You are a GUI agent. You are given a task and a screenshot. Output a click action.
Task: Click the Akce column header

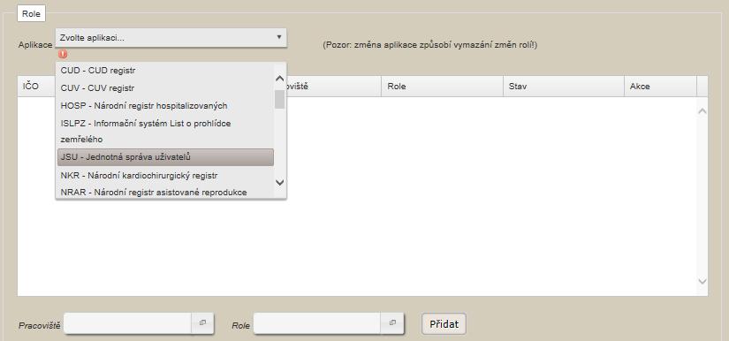click(x=660, y=87)
